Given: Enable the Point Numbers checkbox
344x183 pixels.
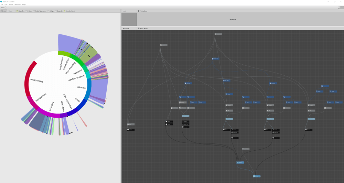Looking at the screenshot, I should pyautogui.click(x=34, y=11).
